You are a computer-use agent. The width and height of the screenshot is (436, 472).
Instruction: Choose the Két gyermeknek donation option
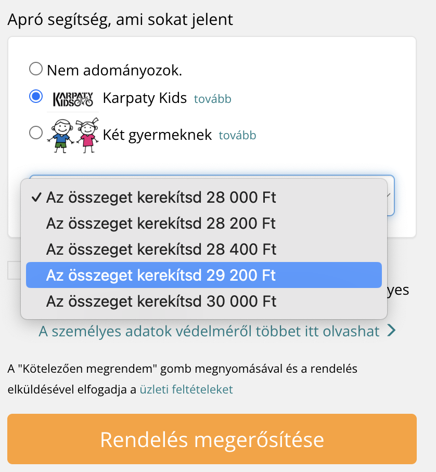pos(35,133)
